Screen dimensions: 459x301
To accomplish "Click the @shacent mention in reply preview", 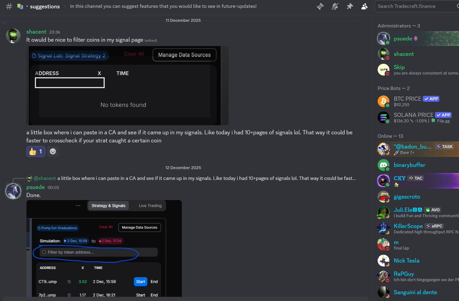I will [45, 178].
